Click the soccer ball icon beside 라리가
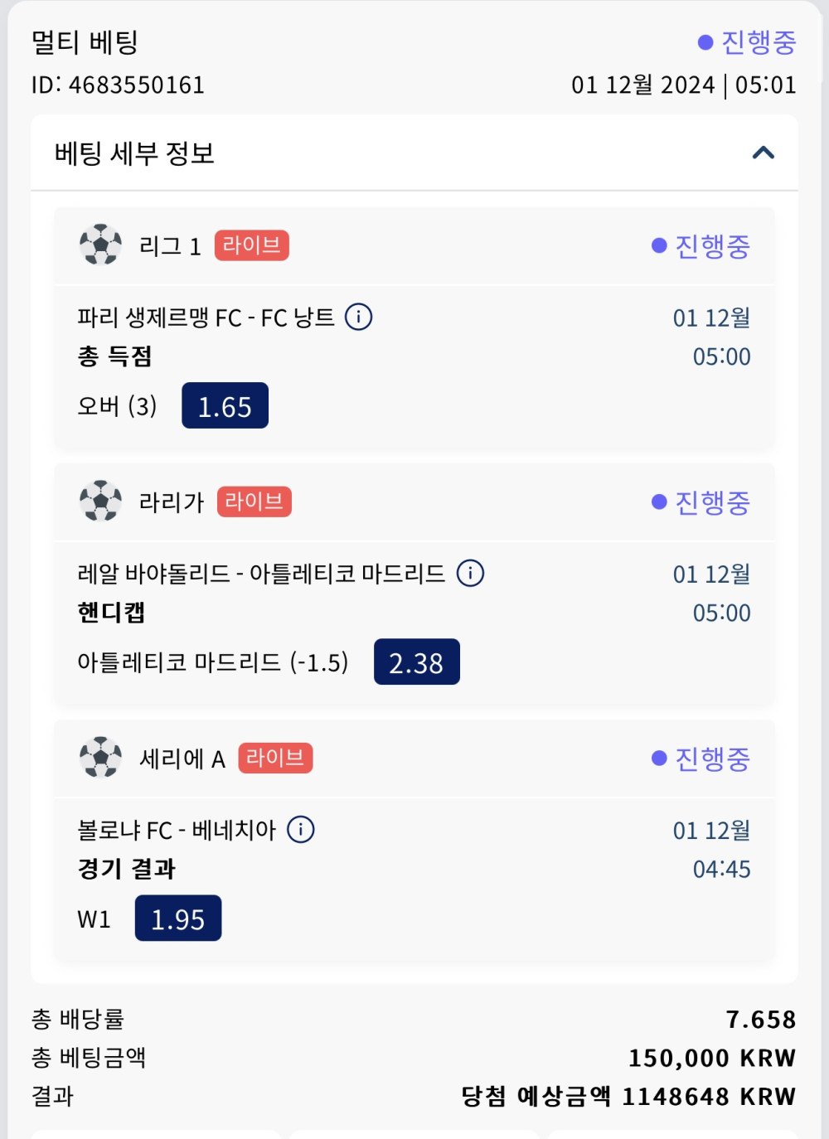The image size is (829, 1139). point(100,501)
